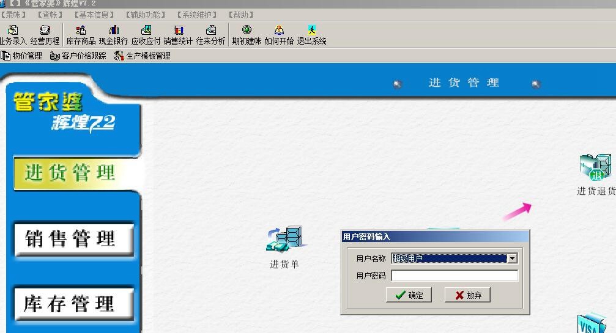Screen dimensions: 616x333
Task: Open 客户价格跟踪 in the secondary toolbar
Action: pyautogui.click(x=78, y=56)
